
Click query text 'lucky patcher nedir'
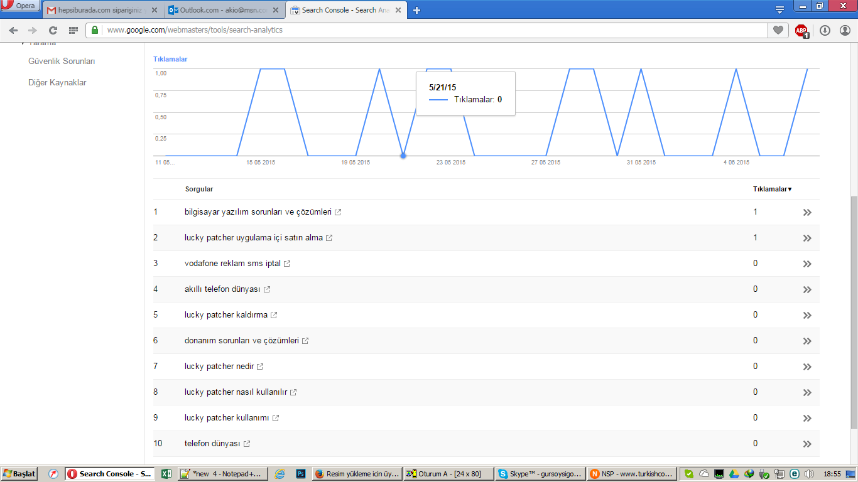pyautogui.click(x=219, y=367)
